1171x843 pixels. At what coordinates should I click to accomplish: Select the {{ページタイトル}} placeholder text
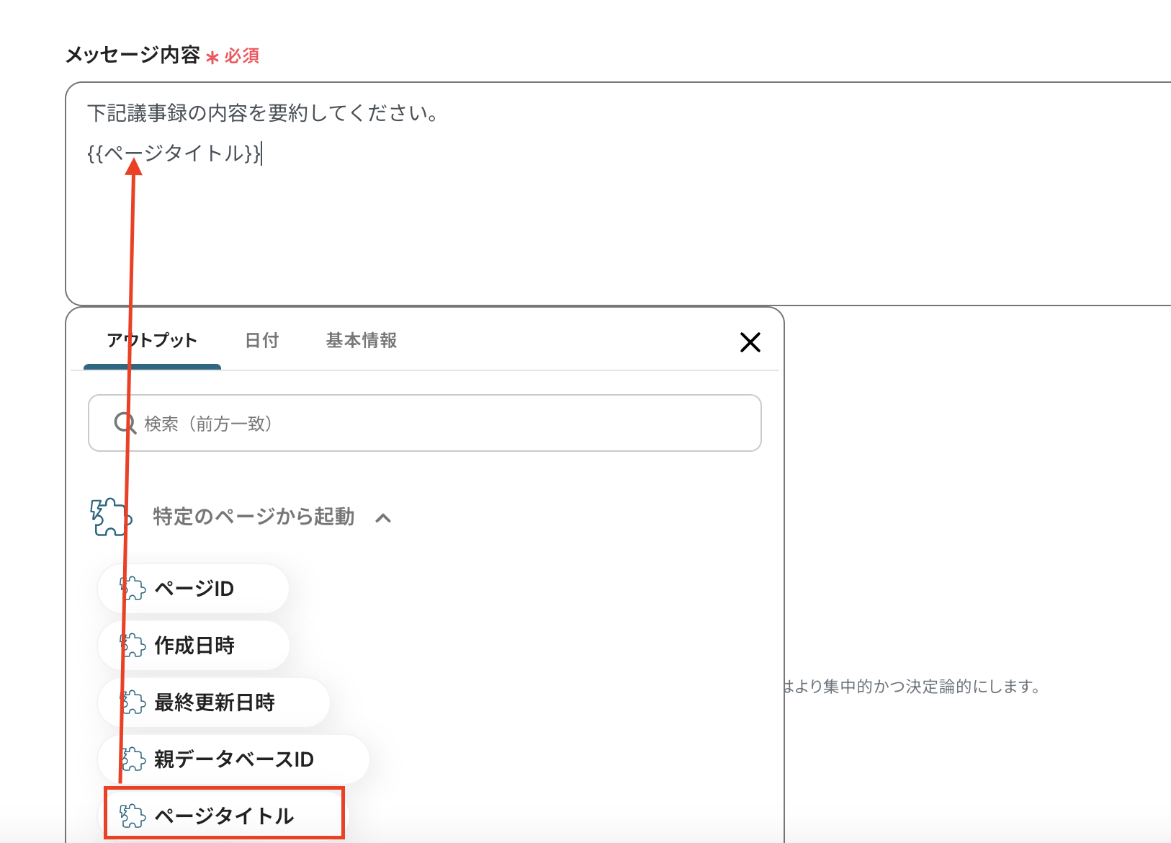pos(173,153)
